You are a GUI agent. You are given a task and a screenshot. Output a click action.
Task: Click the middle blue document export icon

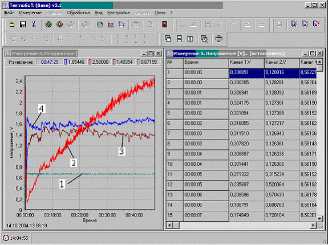(305, 24)
